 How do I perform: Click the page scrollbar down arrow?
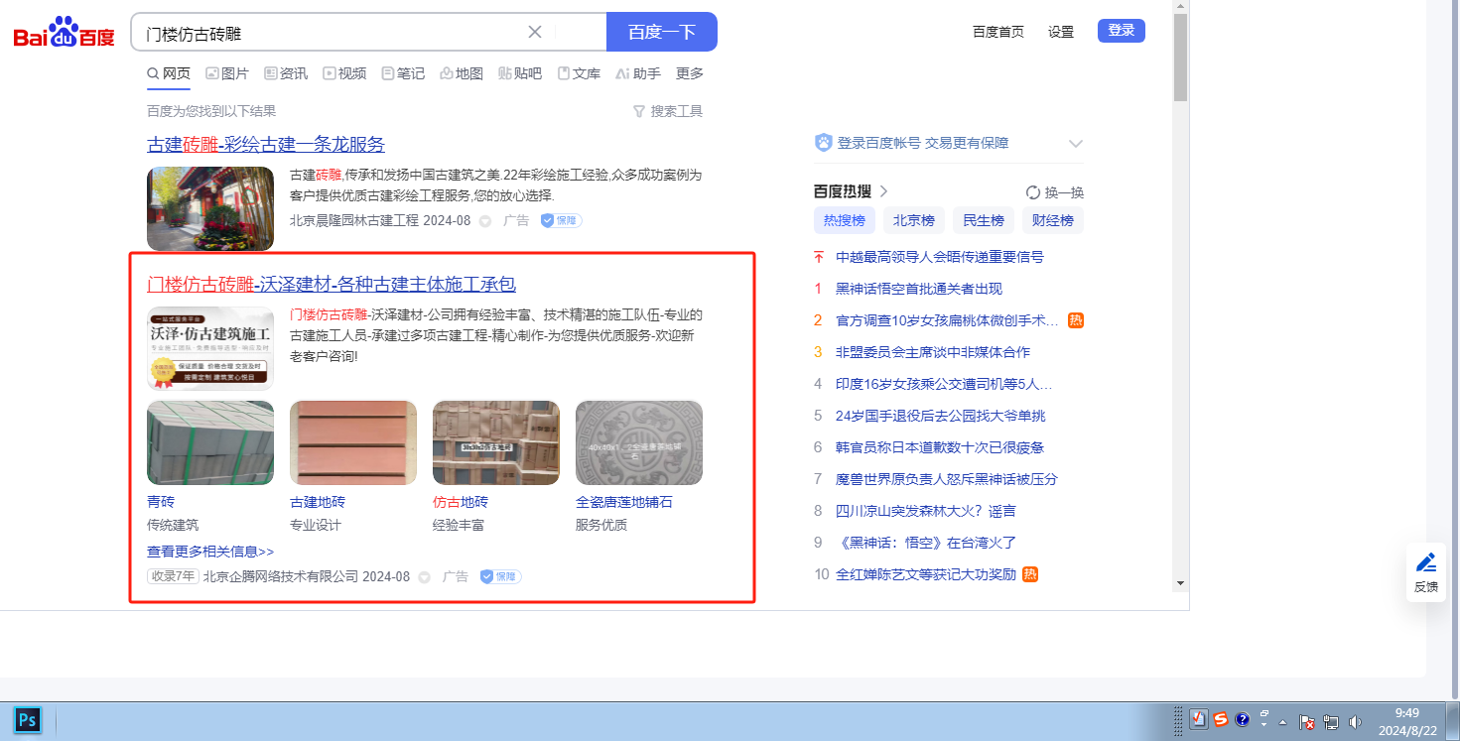pos(1180,582)
